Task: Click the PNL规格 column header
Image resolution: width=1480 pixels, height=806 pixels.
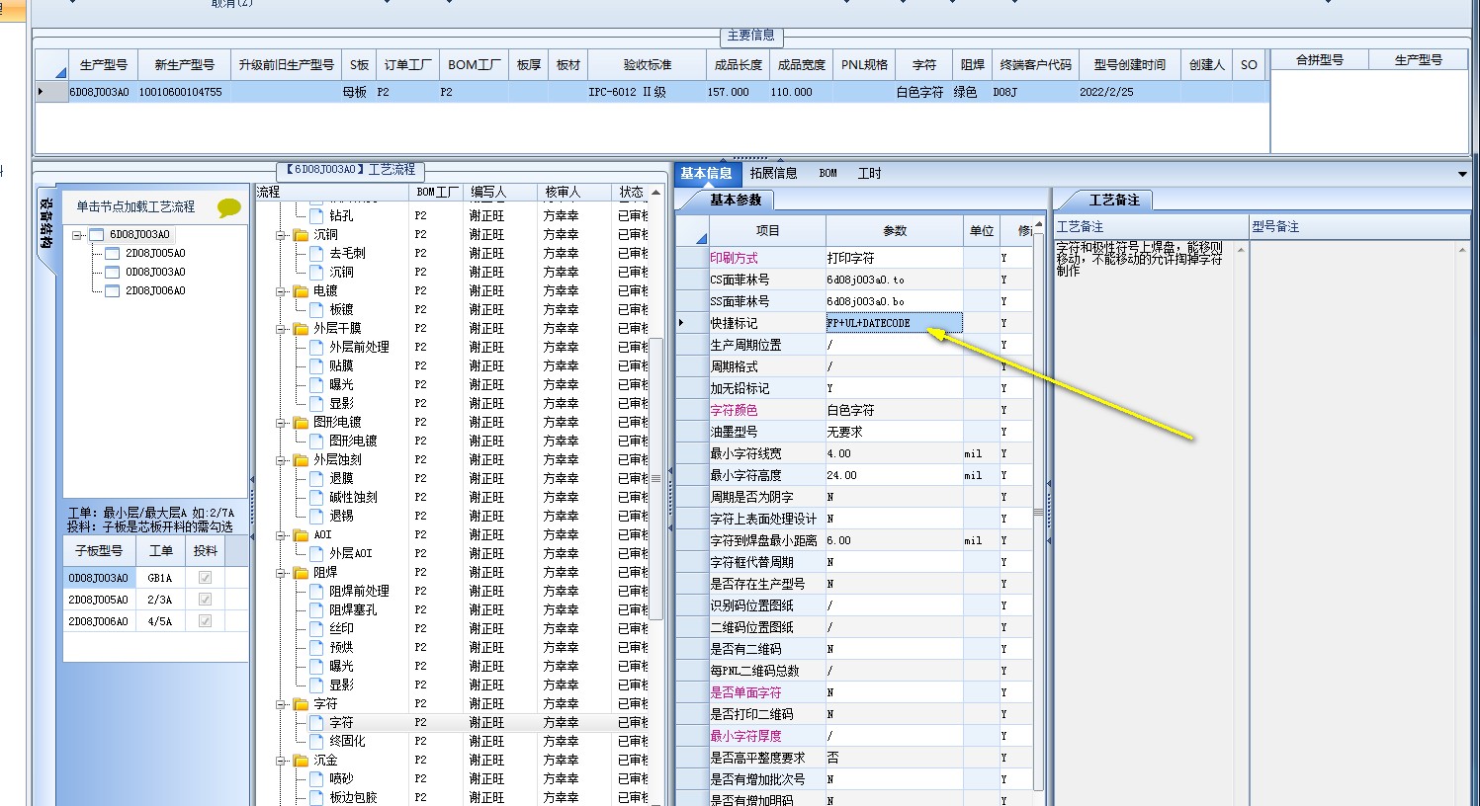Action: click(864, 64)
